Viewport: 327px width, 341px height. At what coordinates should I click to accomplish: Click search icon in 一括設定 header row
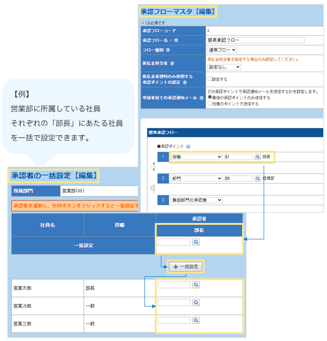point(196,242)
